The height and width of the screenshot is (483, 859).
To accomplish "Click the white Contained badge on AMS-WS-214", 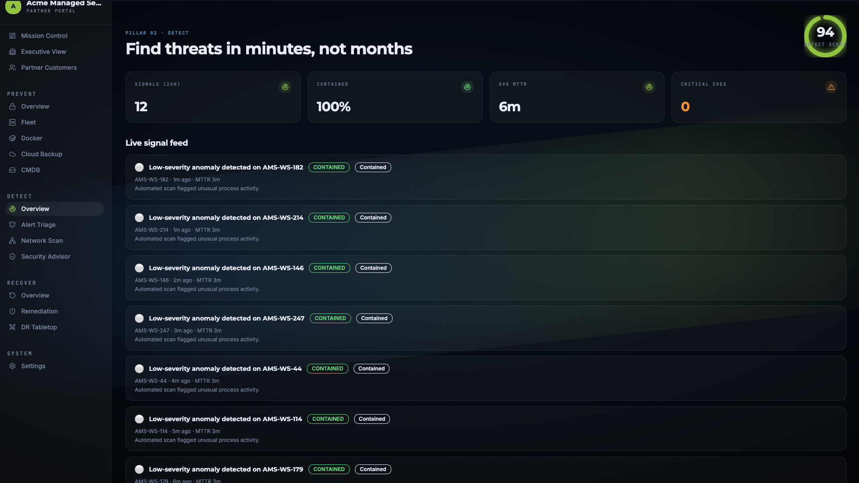I will coord(373,218).
